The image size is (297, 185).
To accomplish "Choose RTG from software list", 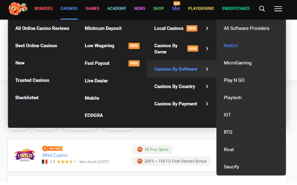I will coord(228,132).
